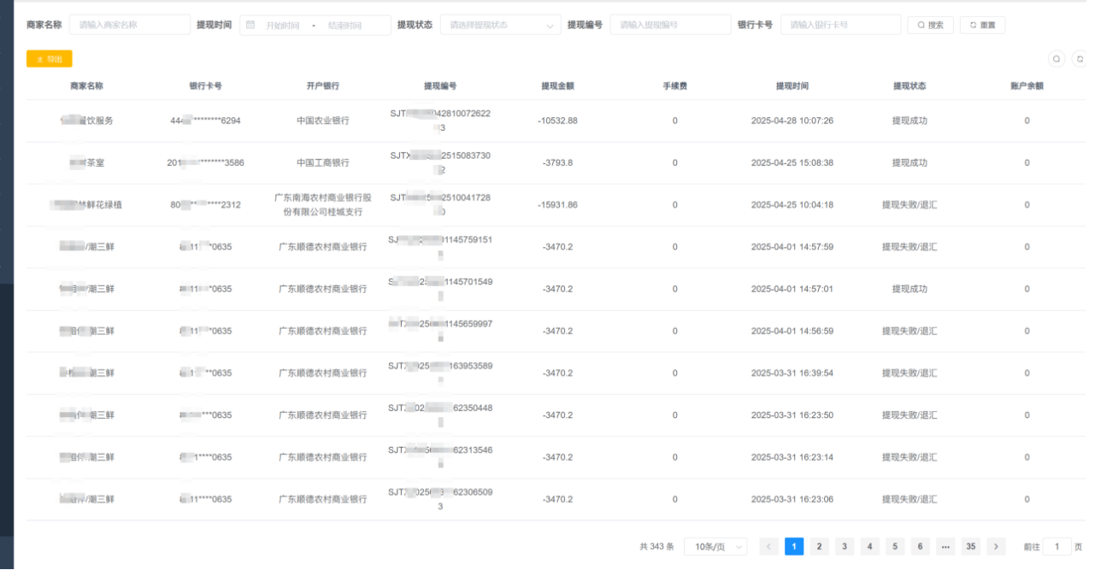1095x570 pixels.
Task: Click 提现成功 status in the 14:57:01 row
Action: (910, 289)
